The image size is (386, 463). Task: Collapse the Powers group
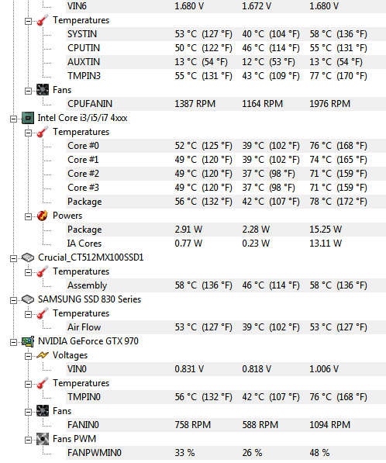(29, 216)
